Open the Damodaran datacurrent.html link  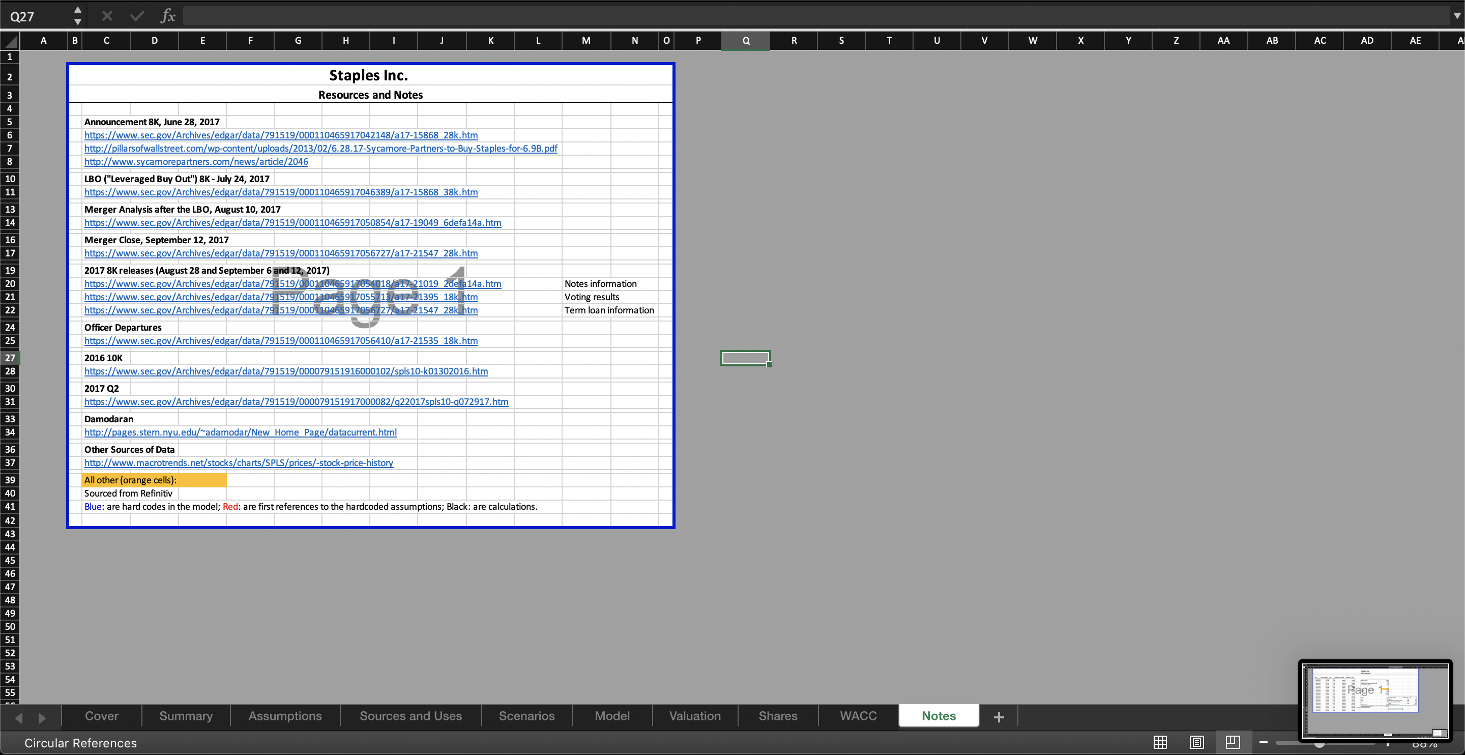(x=241, y=432)
